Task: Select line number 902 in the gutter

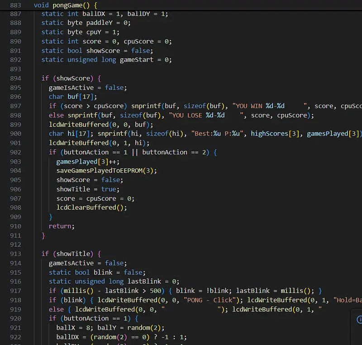Action: (x=15, y=152)
